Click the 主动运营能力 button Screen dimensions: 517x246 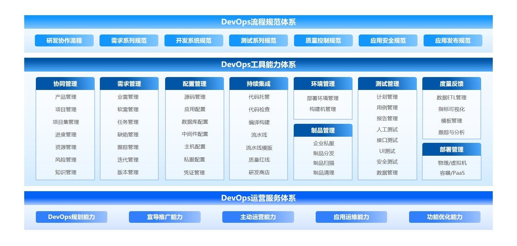click(258, 217)
